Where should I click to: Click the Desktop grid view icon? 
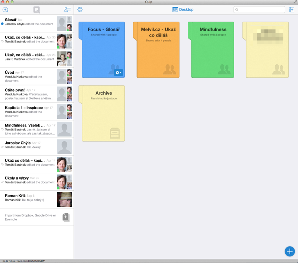click(x=175, y=9)
